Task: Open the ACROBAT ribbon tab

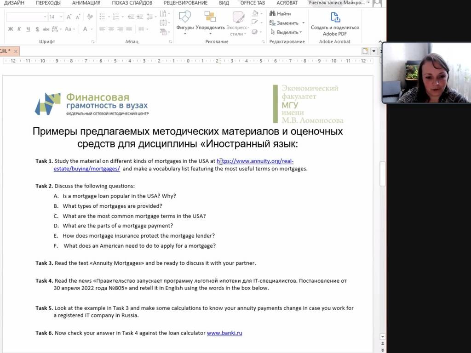Action: 287,3
